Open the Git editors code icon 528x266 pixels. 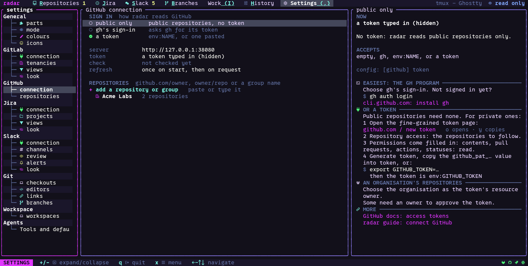(x=21, y=190)
